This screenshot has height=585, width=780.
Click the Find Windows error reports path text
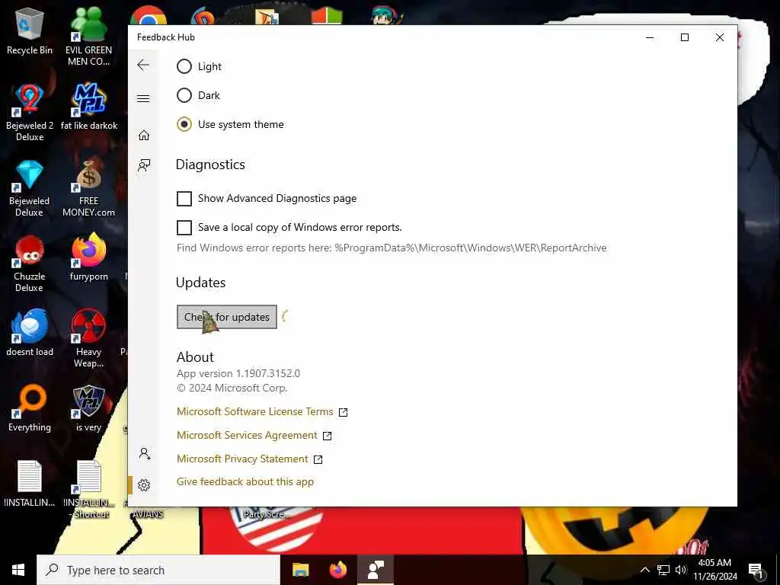tap(392, 248)
